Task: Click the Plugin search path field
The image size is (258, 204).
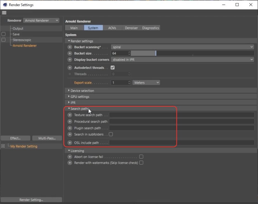Action: (x=182, y=128)
